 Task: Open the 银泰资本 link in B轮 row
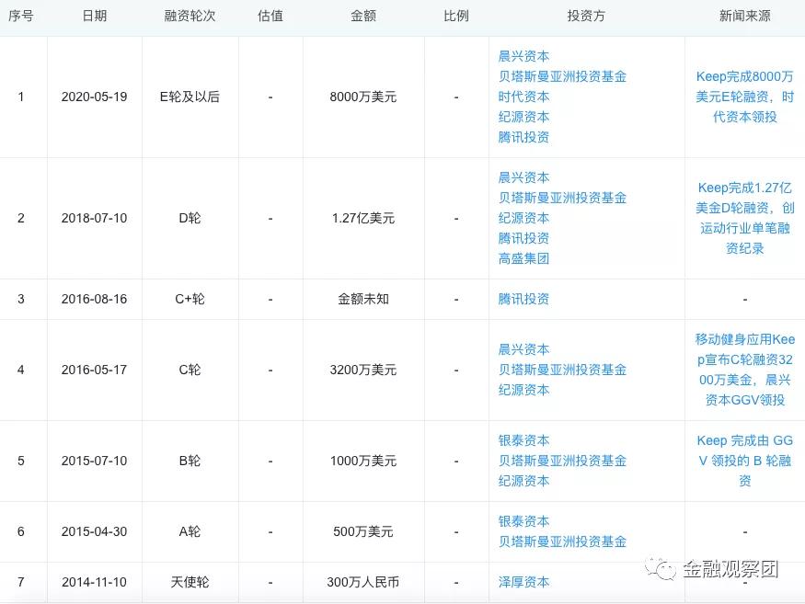[x=524, y=440]
